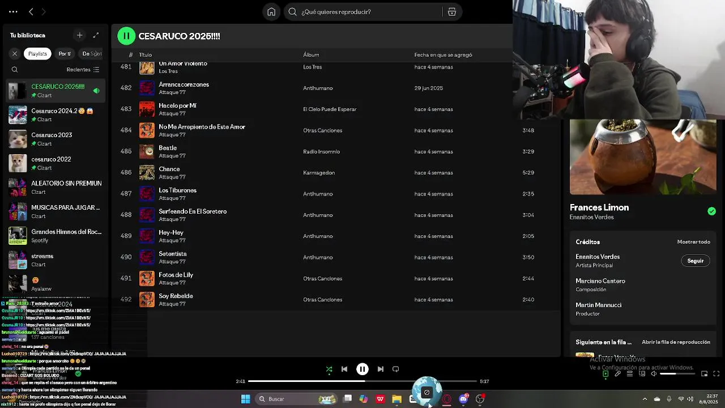Screen dimensions: 725x408
Task: Open the Grandes Himnos del Rock playlist
Action: pos(55,236)
